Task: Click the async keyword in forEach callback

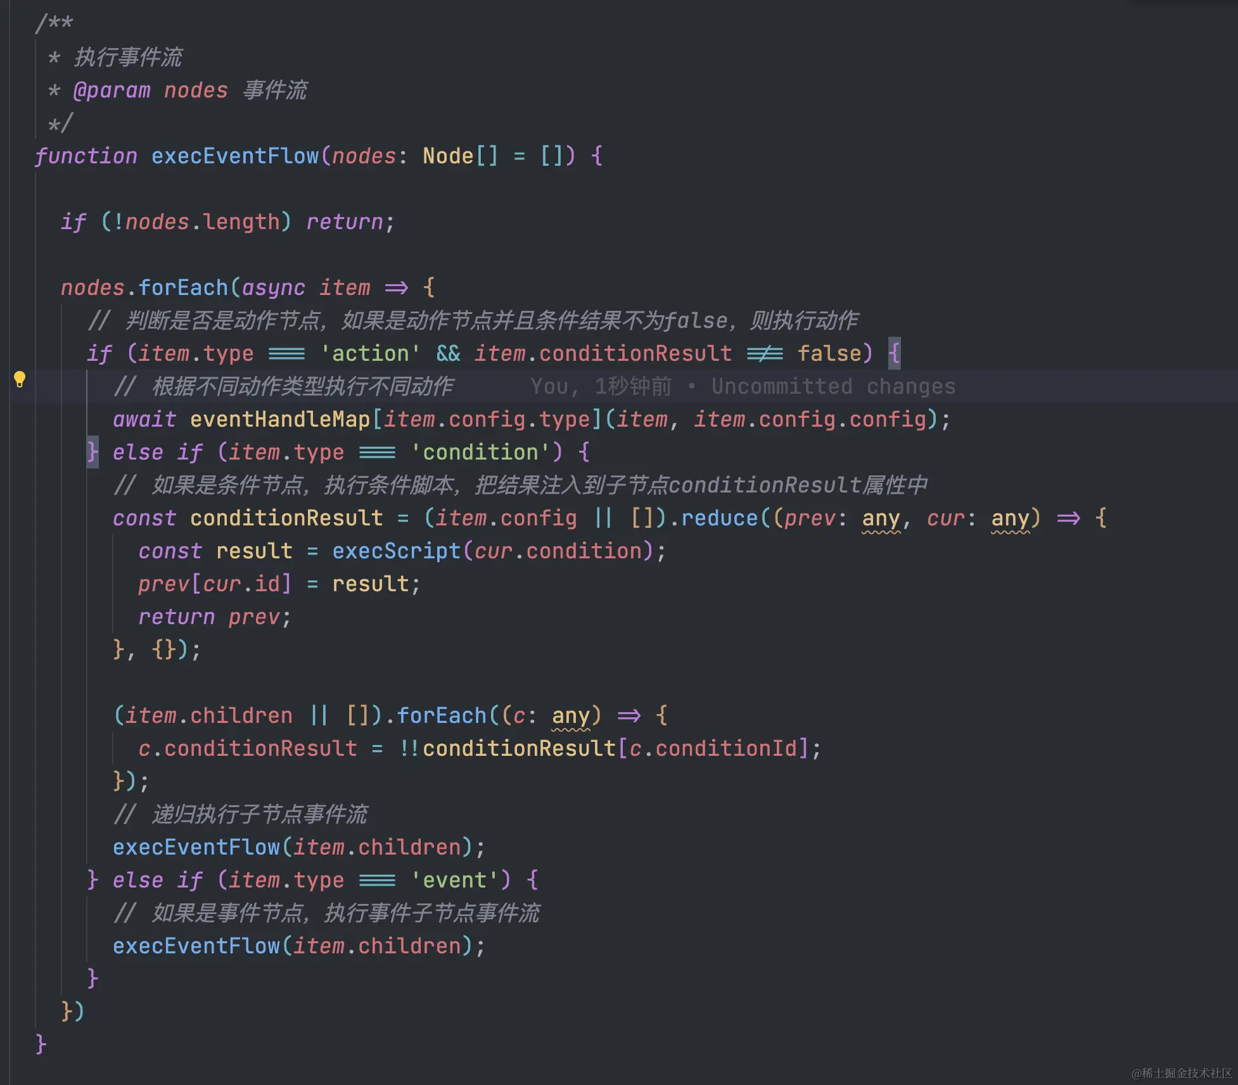Action: [274, 287]
